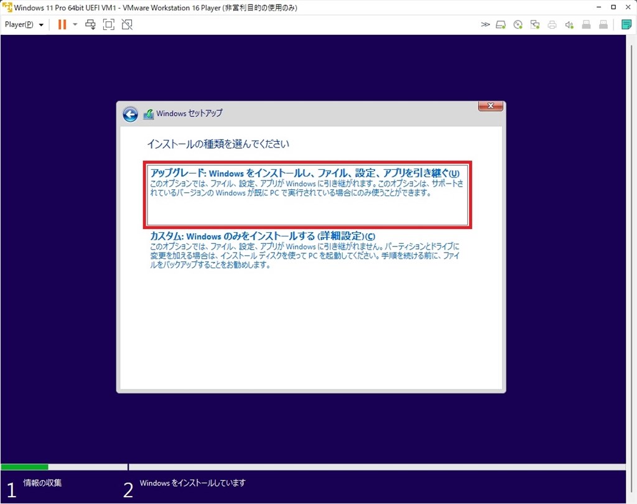This screenshot has width=637, height=504.
Task: Send Ctrl+Alt+Del to the VM
Action: pos(90,24)
